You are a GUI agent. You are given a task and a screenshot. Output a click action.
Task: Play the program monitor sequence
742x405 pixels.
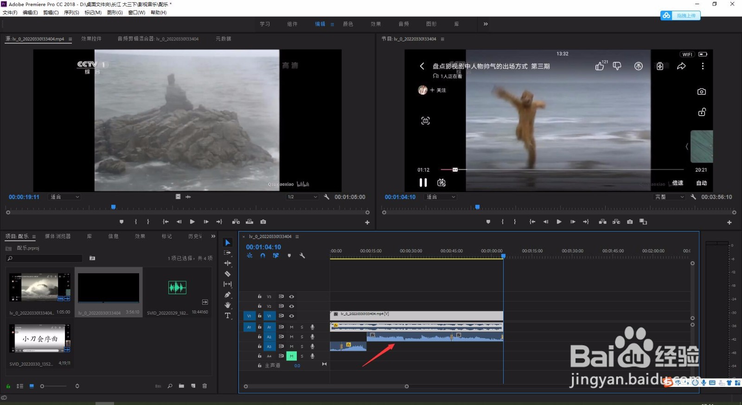pyautogui.click(x=559, y=222)
